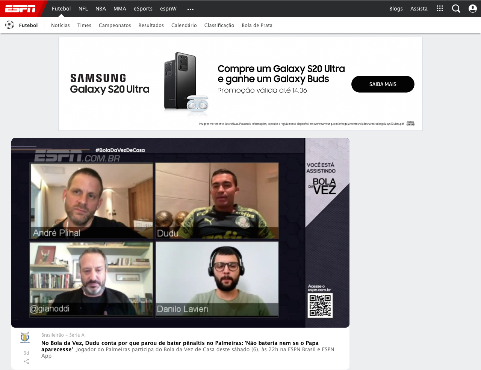This screenshot has height=370, width=481.
Task: Open the Resultados sub-menu tab
Action: pos(151,25)
